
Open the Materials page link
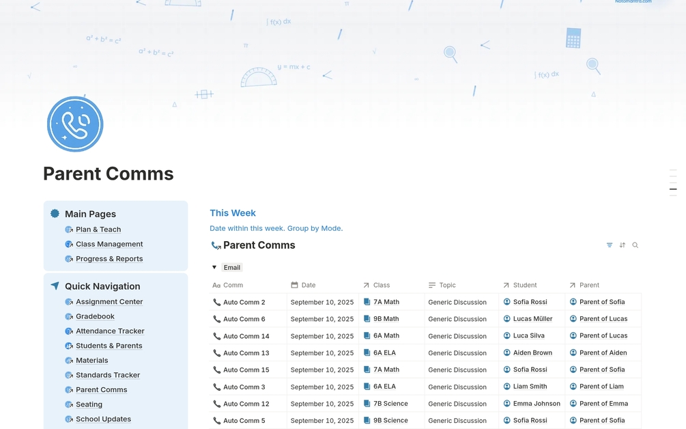click(92, 360)
